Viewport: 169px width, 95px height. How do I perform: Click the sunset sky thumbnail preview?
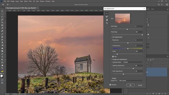(x=123, y=19)
